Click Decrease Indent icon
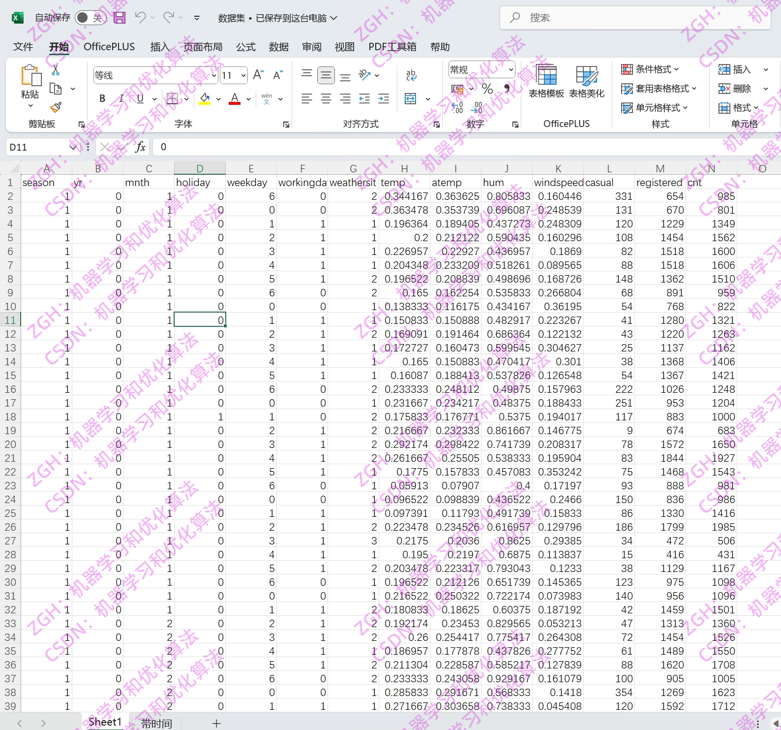 pyautogui.click(x=365, y=99)
